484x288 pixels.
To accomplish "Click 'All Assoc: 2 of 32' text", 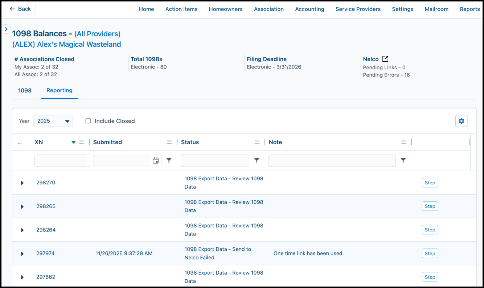I will coord(36,74).
